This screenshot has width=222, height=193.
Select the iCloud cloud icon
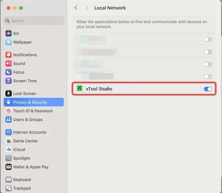[9, 150]
